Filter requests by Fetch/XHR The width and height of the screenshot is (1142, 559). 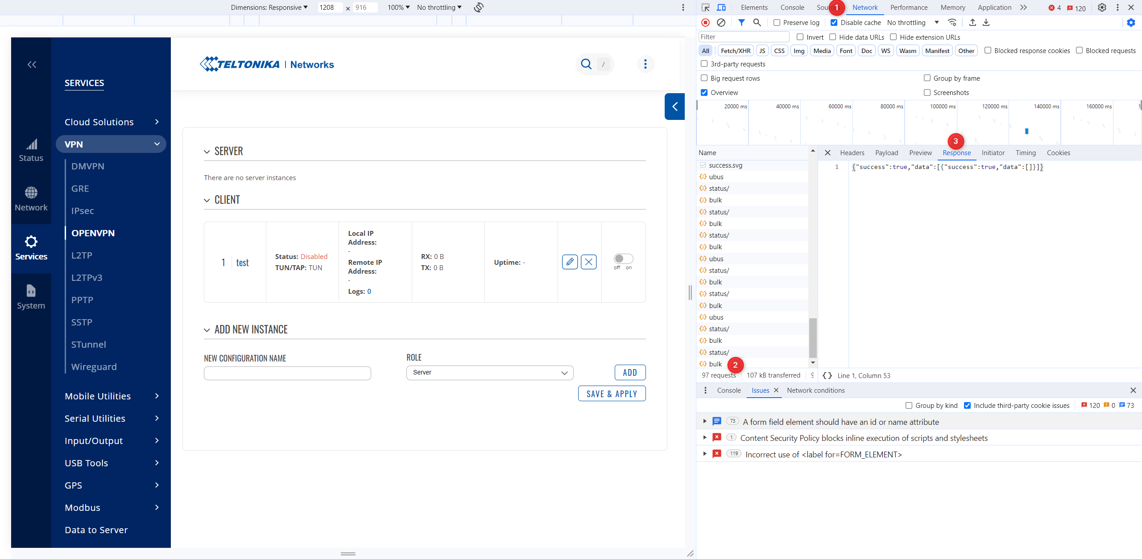tap(736, 50)
